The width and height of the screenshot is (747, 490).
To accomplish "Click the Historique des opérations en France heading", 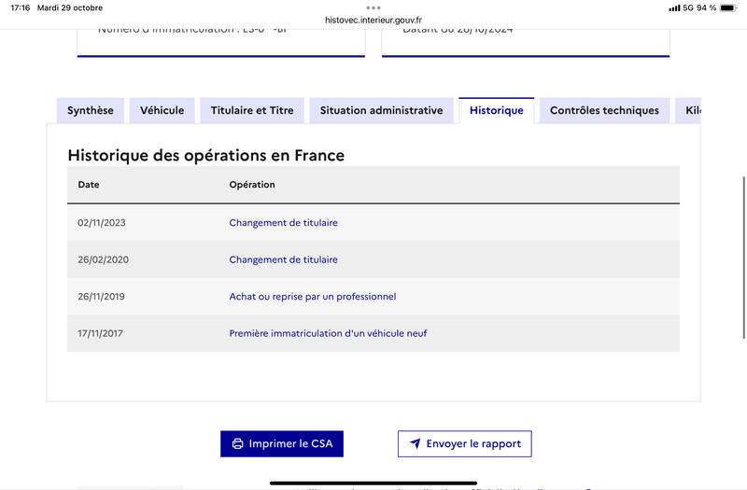I will pyautogui.click(x=205, y=155).
